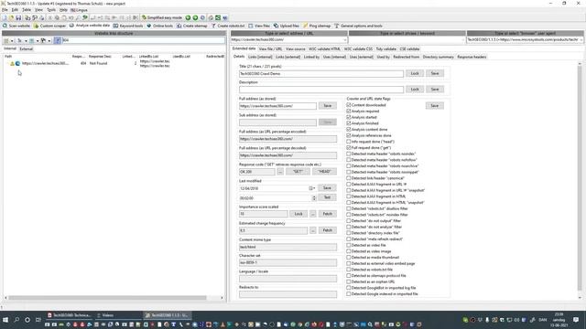The width and height of the screenshot is (586, 329).
Task: Enable Detected link/header "canonical" checkbox
Action: coord(349,178)
